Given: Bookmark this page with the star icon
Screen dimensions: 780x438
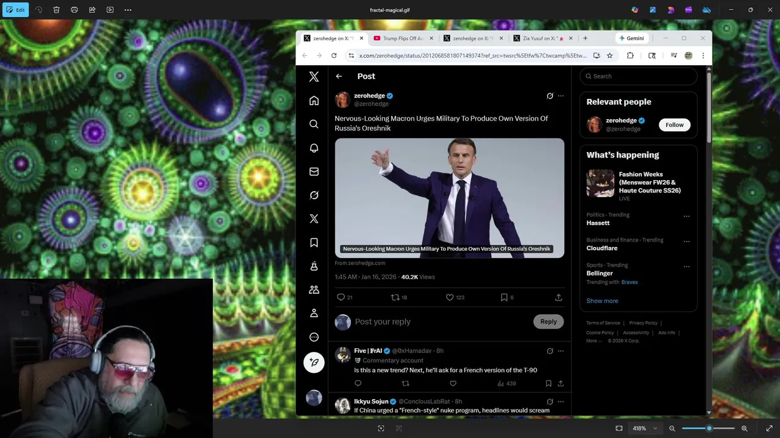Looking at the screenshot, I should coord(609,55).
